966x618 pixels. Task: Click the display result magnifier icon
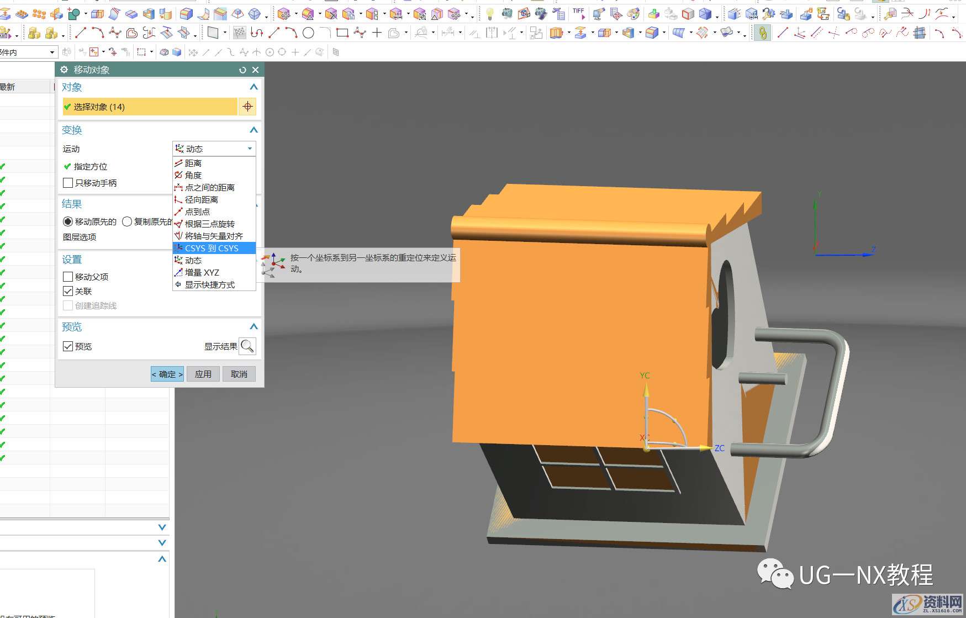(x=247, y=346)
